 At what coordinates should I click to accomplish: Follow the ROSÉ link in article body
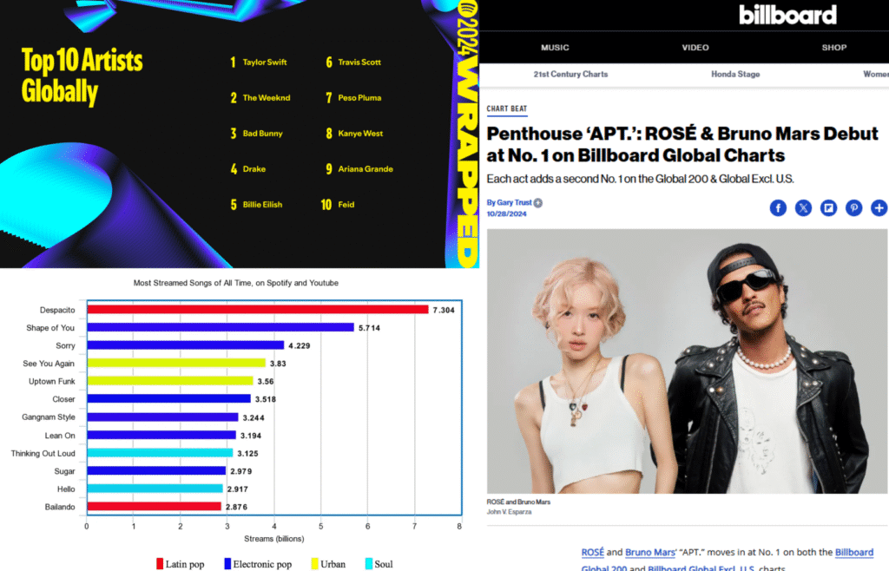(x=592, y=552)
